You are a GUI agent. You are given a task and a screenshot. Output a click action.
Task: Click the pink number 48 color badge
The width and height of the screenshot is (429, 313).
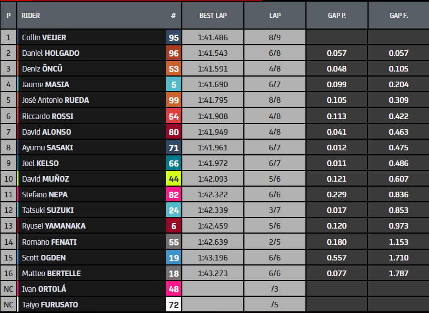173,290
